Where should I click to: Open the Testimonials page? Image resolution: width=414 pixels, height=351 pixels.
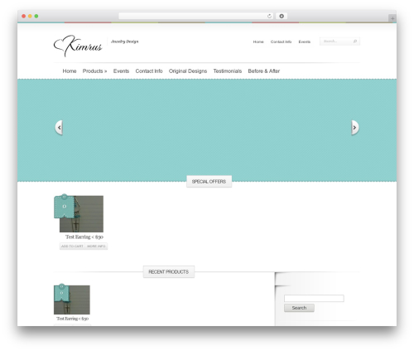pos(228,71)
